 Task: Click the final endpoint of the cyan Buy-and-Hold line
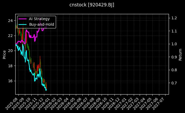(x=46, y=90)
